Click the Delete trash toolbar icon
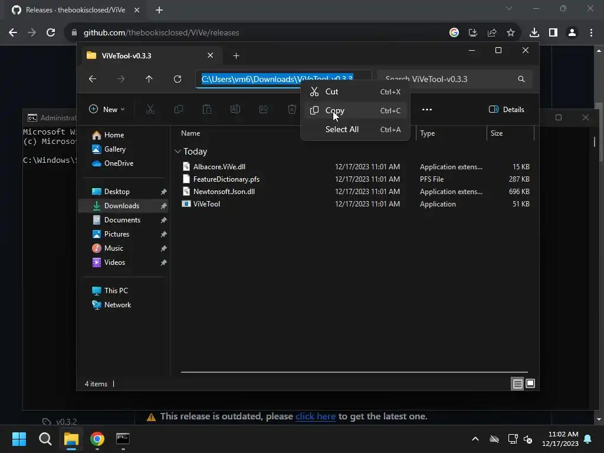Screen dimensions: 604x453 click(x=291, y=109)
